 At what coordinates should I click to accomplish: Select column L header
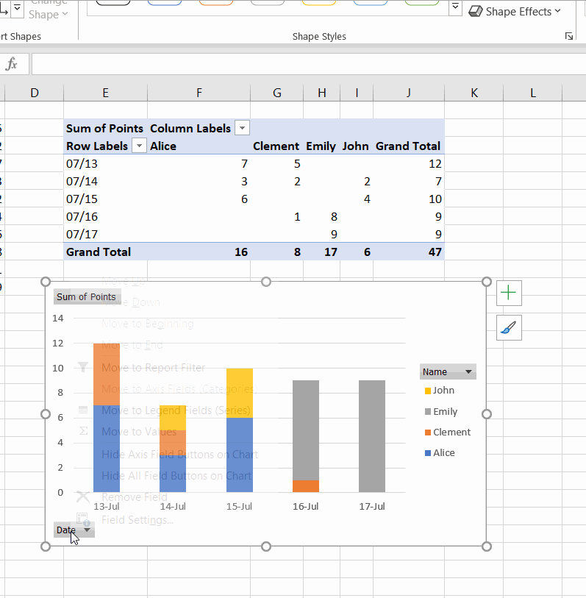click(532, 93)
